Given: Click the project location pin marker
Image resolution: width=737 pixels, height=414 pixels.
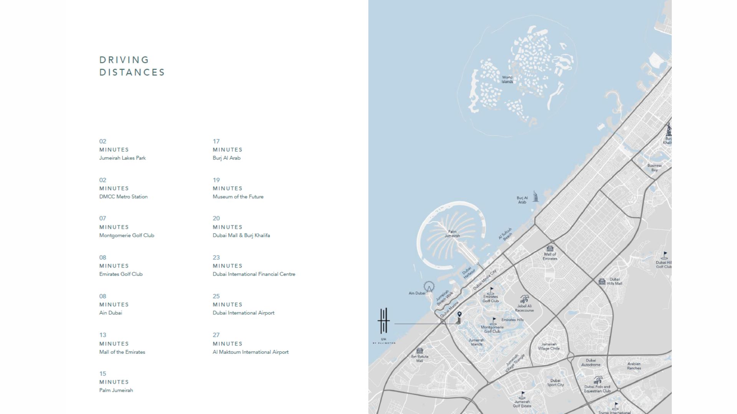Looking at the screenshot, I should click(x=459, y=315).
